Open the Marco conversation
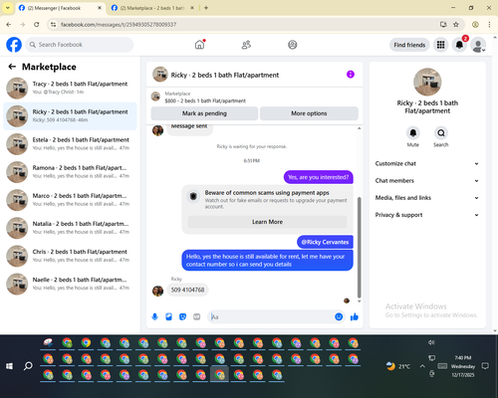The image size is (498, 398). [70, 200]
